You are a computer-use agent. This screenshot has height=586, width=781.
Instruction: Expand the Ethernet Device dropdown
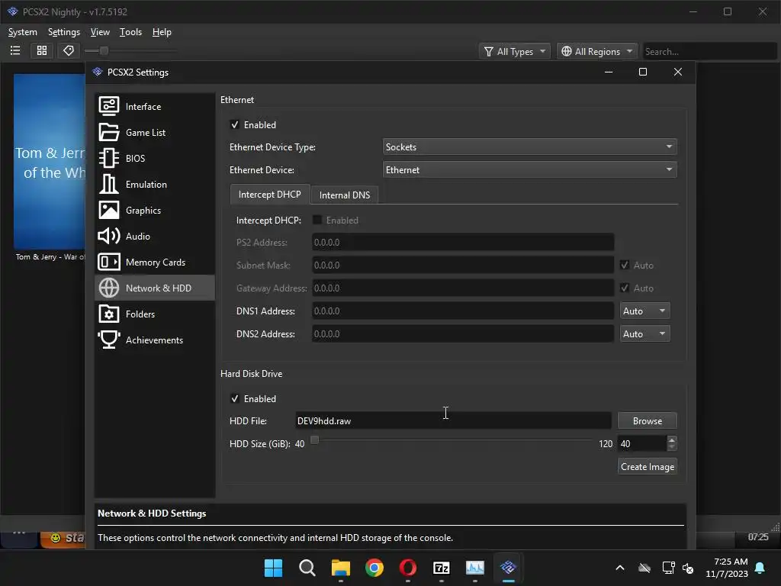(x=529, y=170)
